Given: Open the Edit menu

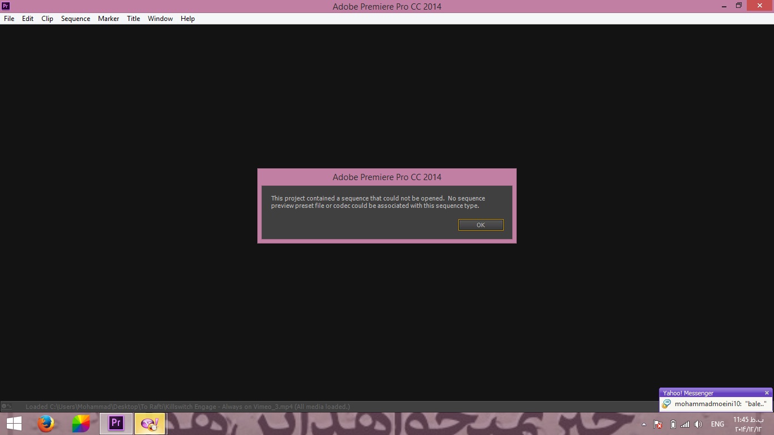Looking at the screenshot, I should point(28,19).
